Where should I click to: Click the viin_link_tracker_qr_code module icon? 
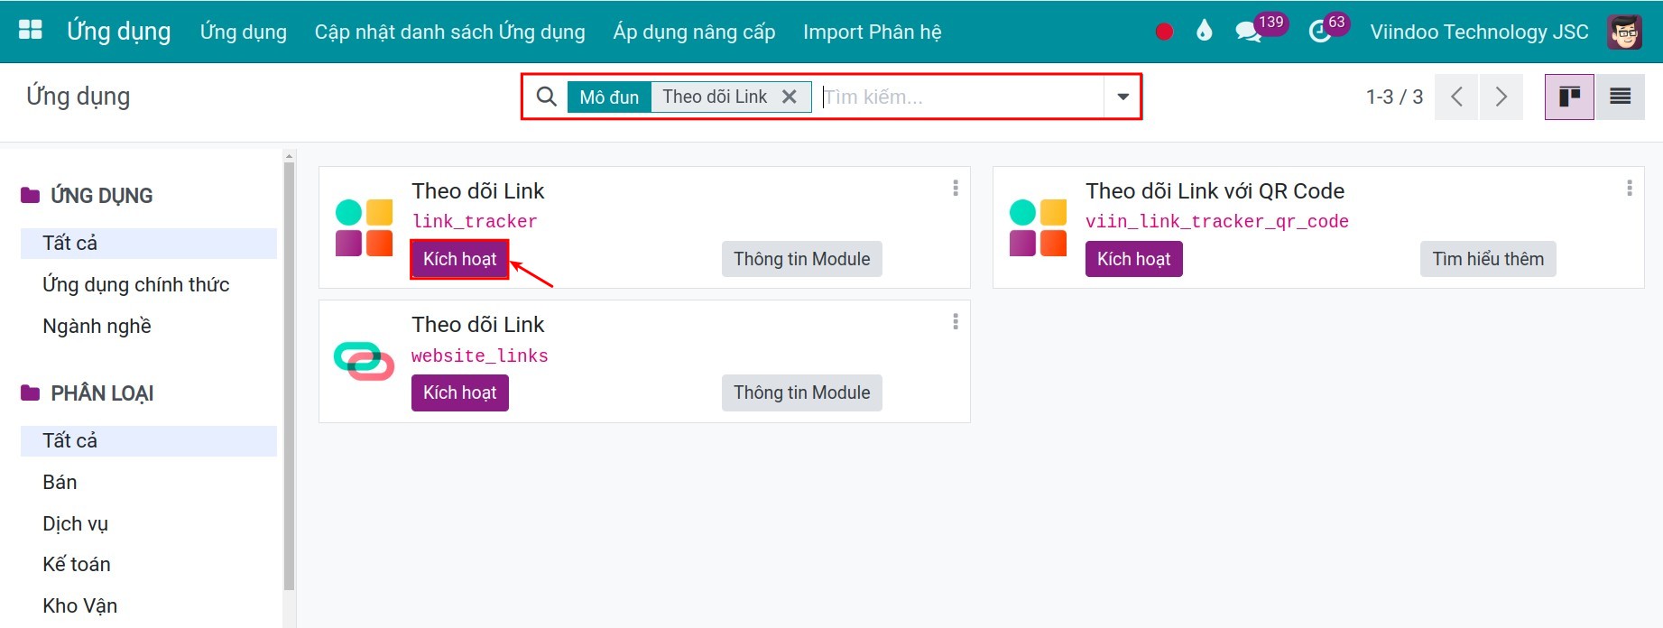[x=1038, y=227]
